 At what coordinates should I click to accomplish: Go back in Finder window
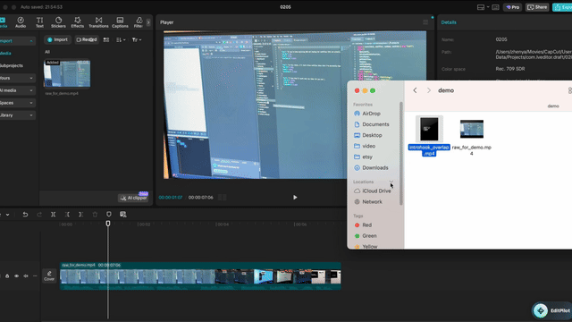pyautogui.click(x=415, y=90)
